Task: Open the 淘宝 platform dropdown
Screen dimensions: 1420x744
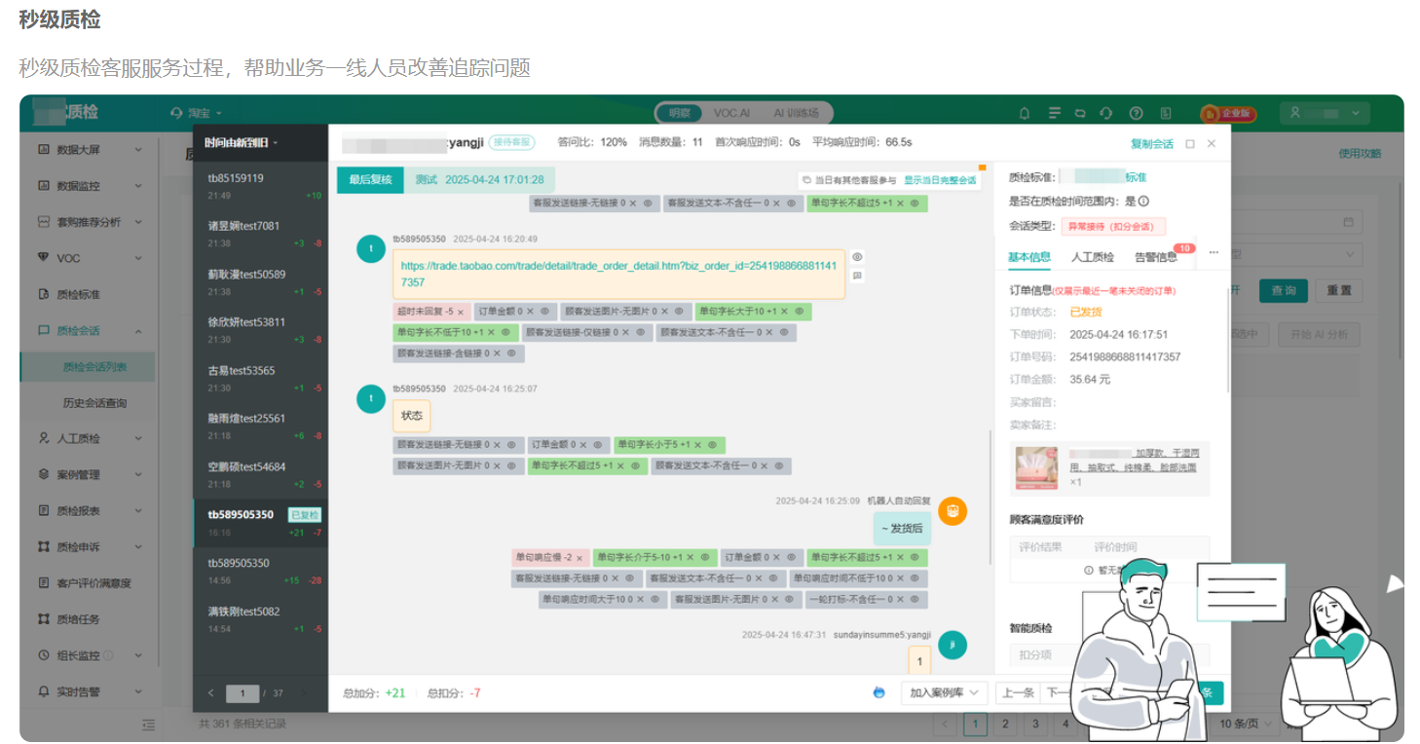Action: click(197, 113)
